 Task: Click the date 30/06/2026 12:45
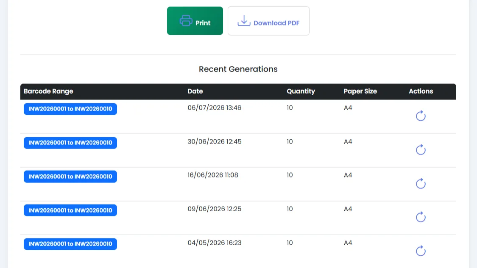tap(215, 141)
